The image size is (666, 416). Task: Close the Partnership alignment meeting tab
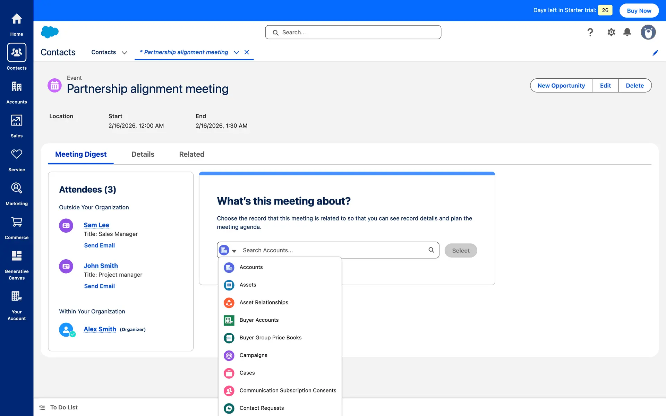247,52
